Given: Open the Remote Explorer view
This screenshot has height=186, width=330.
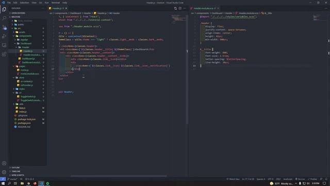Looking at the screenshot, I should pos(4,45).
